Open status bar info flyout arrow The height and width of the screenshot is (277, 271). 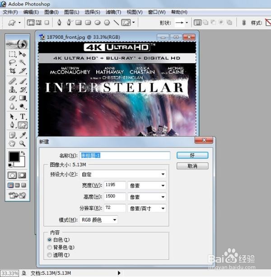pos(119,273)
